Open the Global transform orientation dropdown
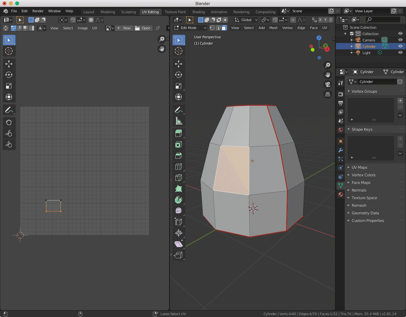 (x=246, y=20)
